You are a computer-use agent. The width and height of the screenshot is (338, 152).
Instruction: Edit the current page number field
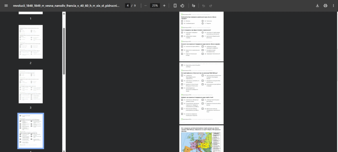point(128,6)
